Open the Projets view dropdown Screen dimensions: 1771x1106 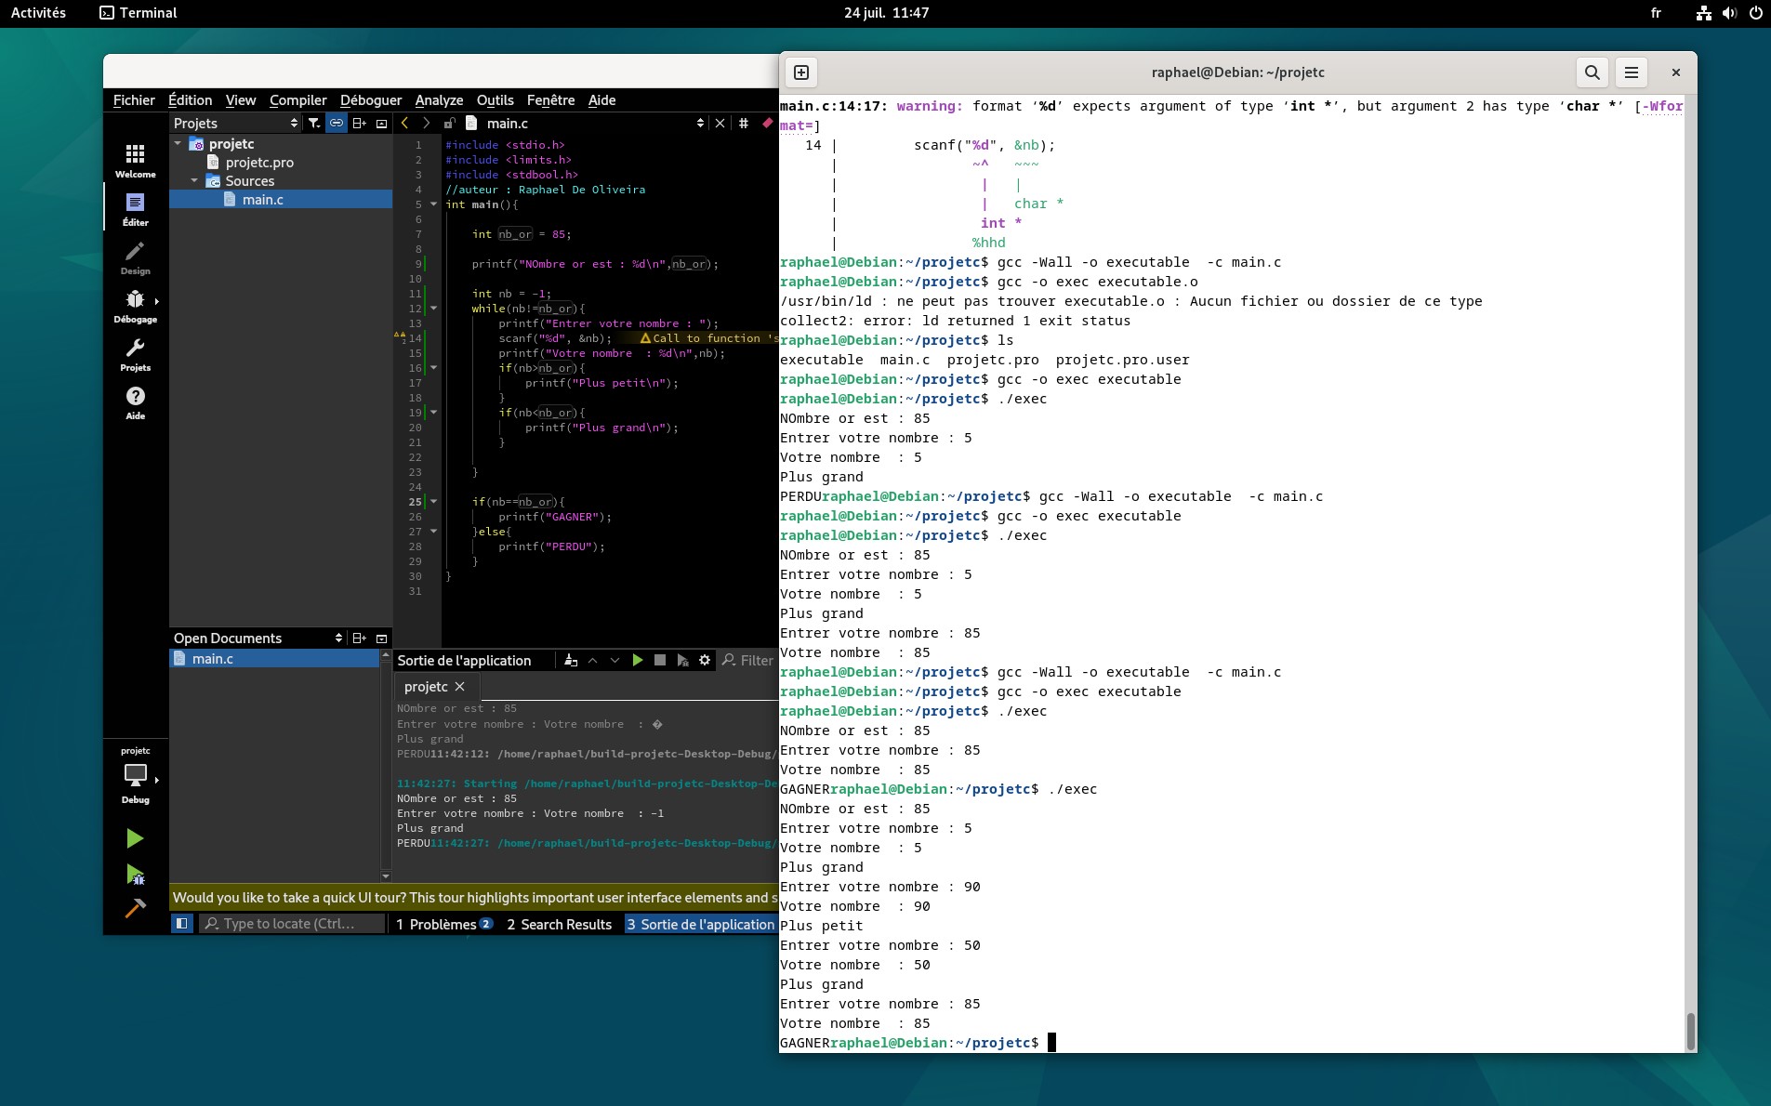point(294,123)
